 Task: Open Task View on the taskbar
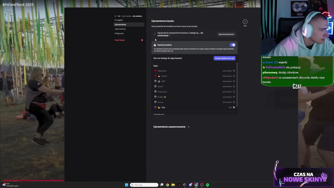click(162, 185)
